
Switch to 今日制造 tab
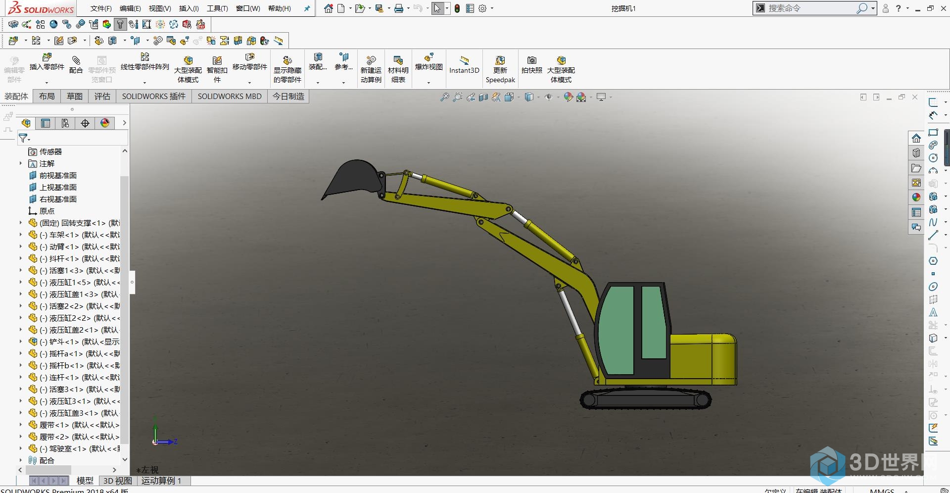pos(288,96)
